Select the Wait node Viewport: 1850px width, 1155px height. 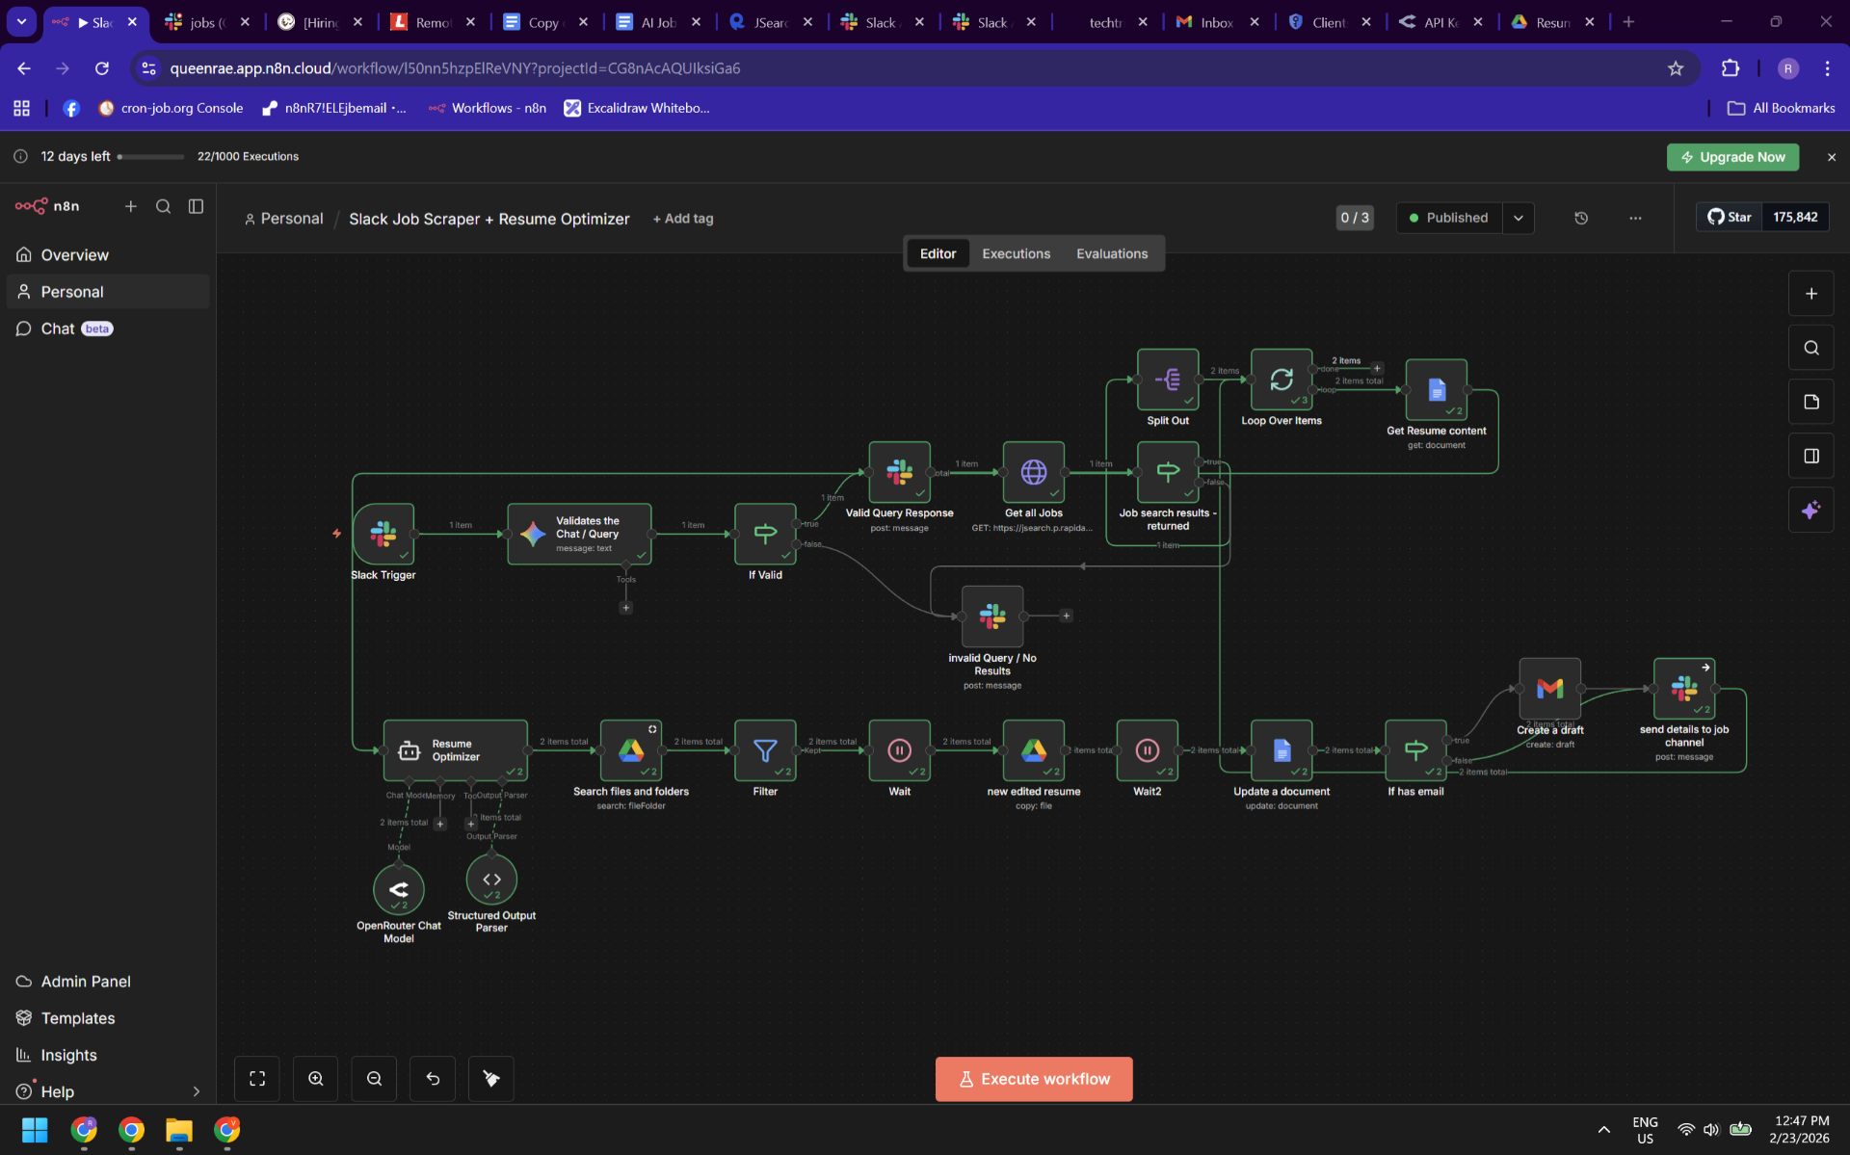pyautogui.click(x=899, y=750)
